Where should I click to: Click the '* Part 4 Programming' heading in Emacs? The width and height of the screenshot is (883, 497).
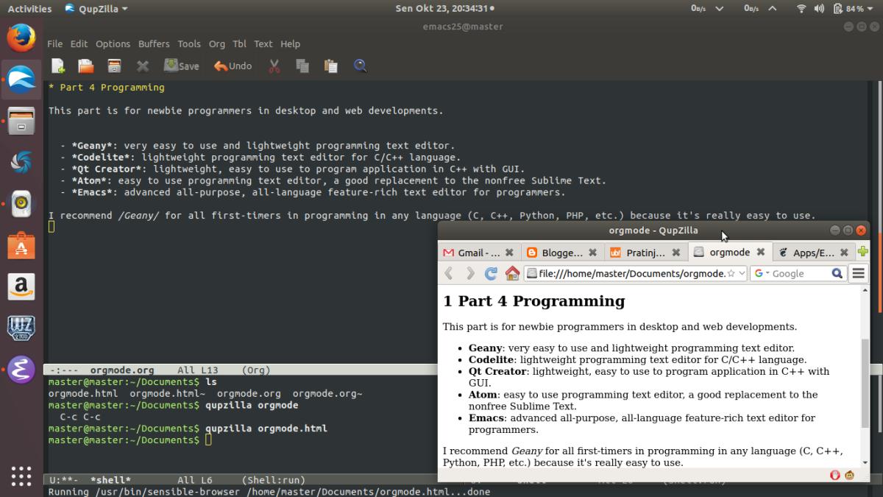click(106, 87)
